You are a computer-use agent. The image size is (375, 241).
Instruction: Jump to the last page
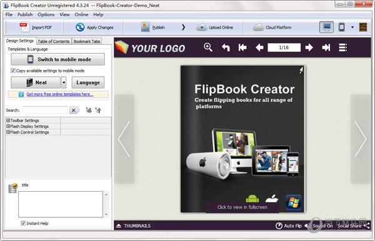326,47
